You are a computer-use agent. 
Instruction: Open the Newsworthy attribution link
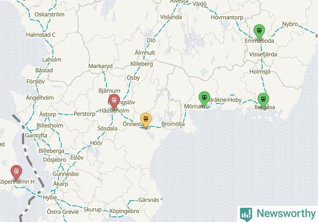(x=278, y=214)
